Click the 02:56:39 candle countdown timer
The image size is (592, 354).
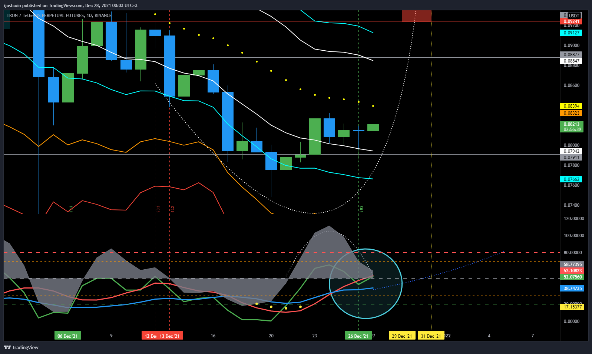[x=572, y=129]
